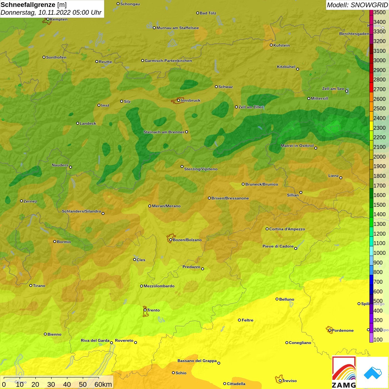The image size is (389, 389).
Task: Click the Kempten marker dot
Action: [48, 19]
